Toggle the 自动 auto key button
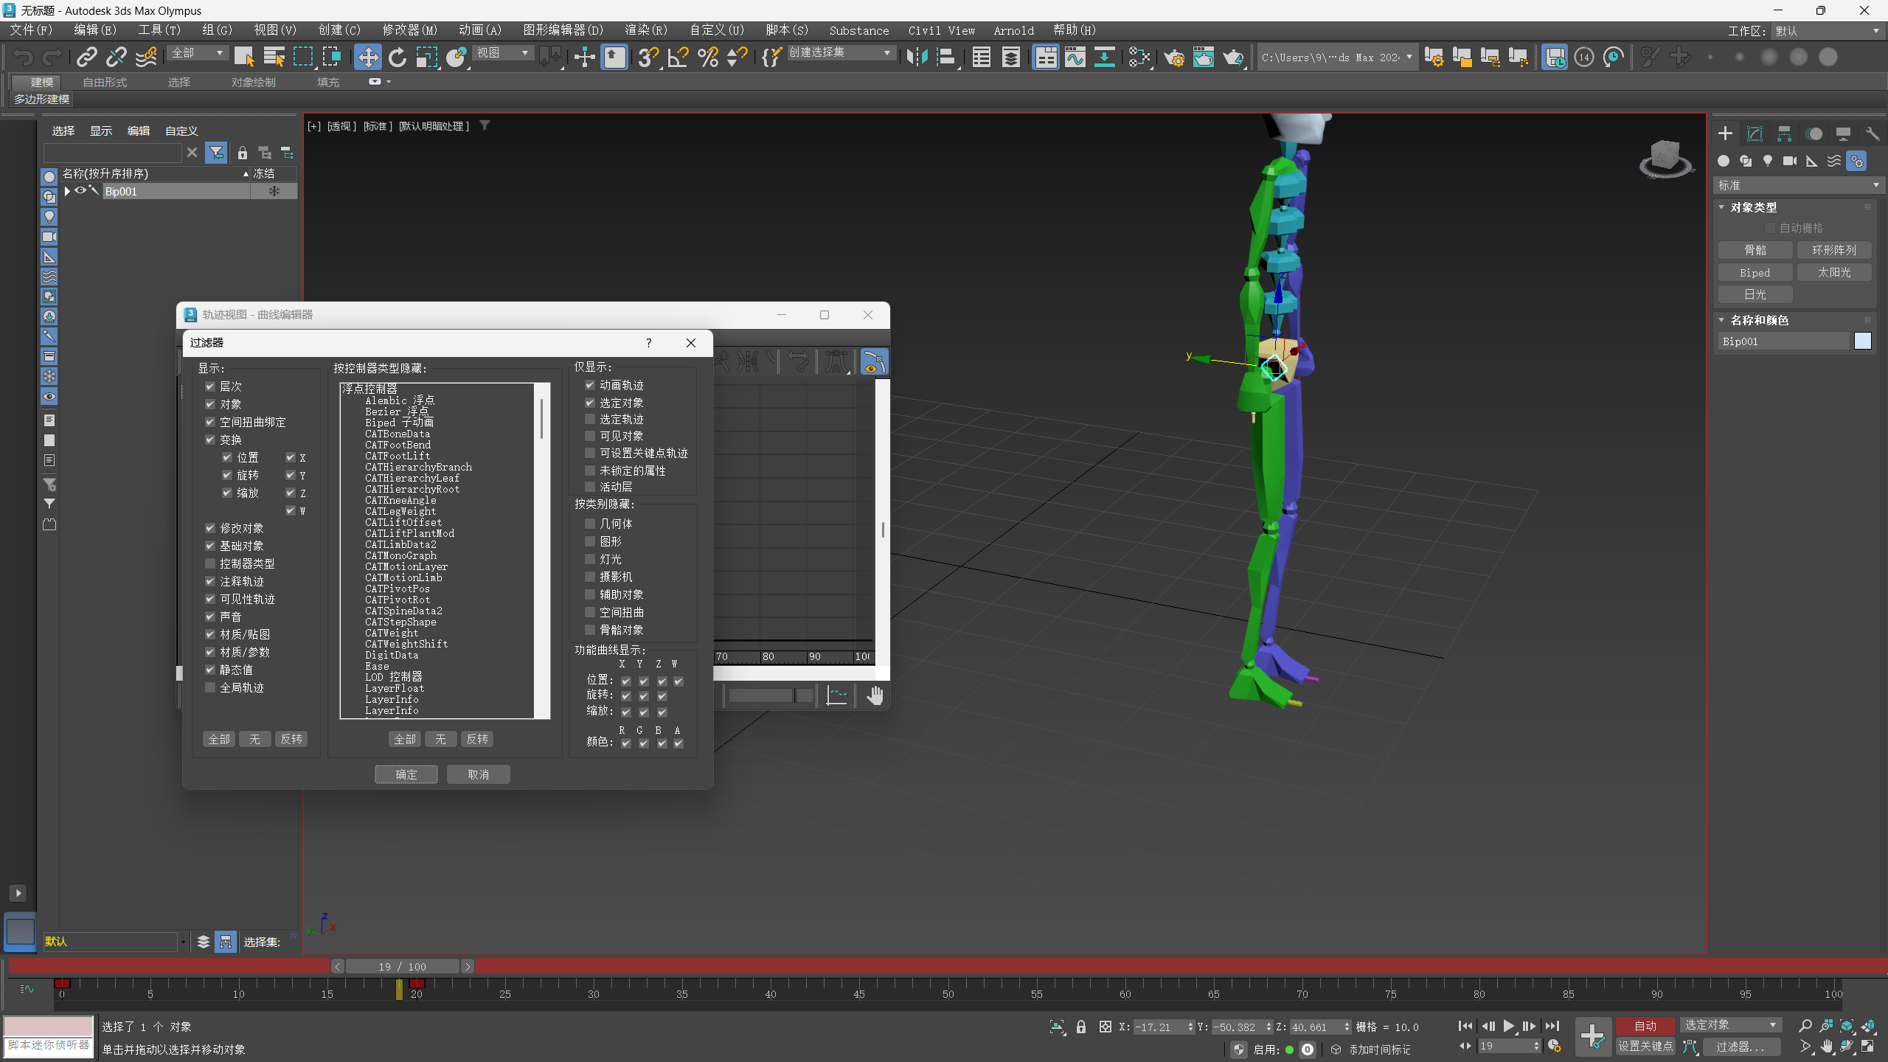The width and height of the screenshot is (1888, 1062). pos(1645,1026)
